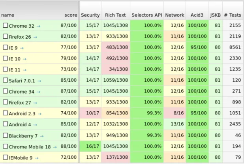Click the 2435 tests count cell
The width and height of the screenshot is (244, 165).
(233, 124)
